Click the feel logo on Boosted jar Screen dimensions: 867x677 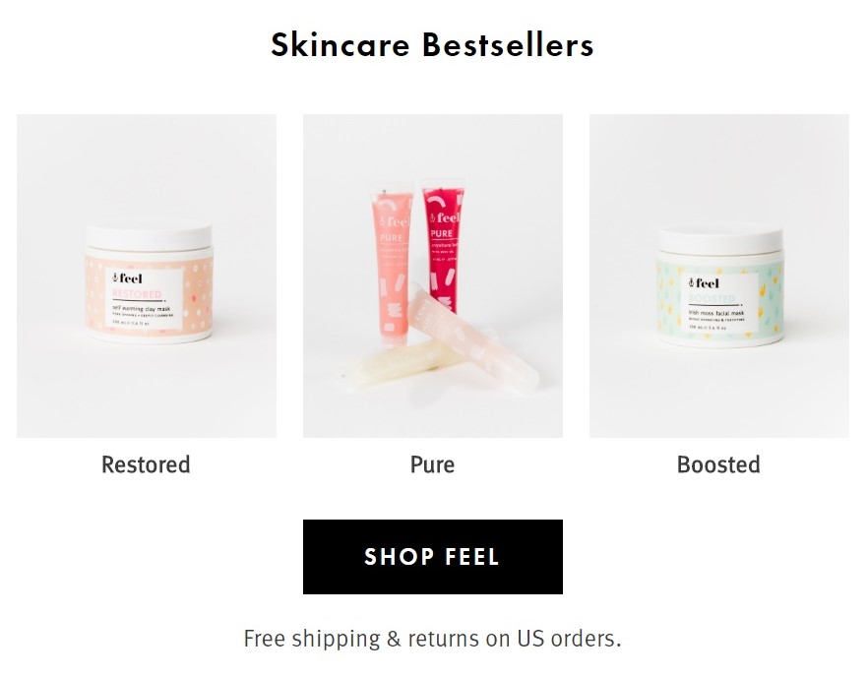pos(704,283)
